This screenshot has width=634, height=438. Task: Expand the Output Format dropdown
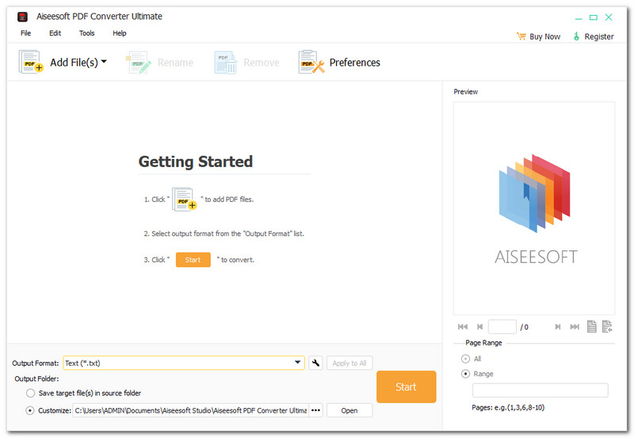[298, 363]
